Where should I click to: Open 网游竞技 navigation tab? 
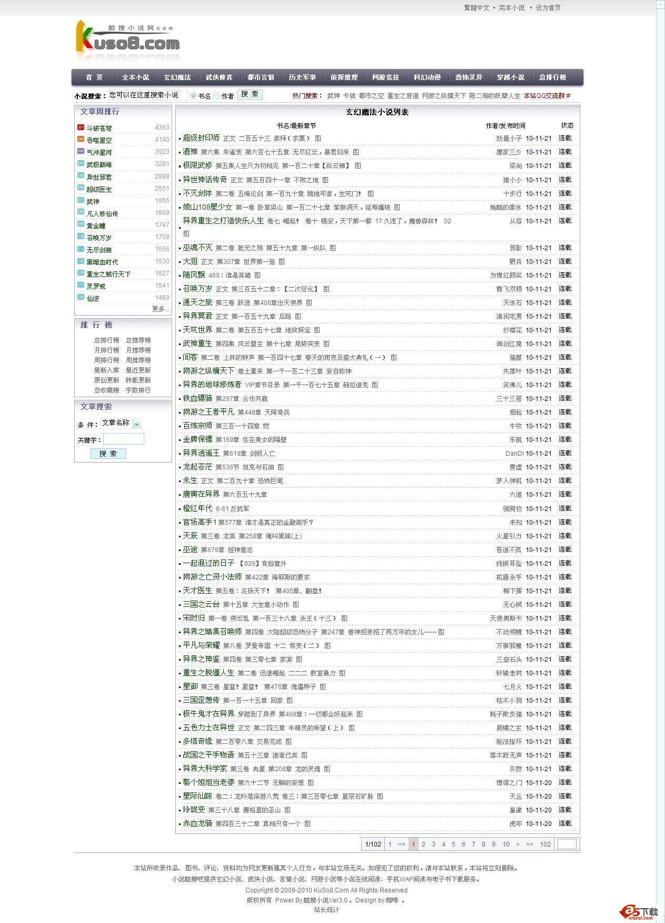385,77
